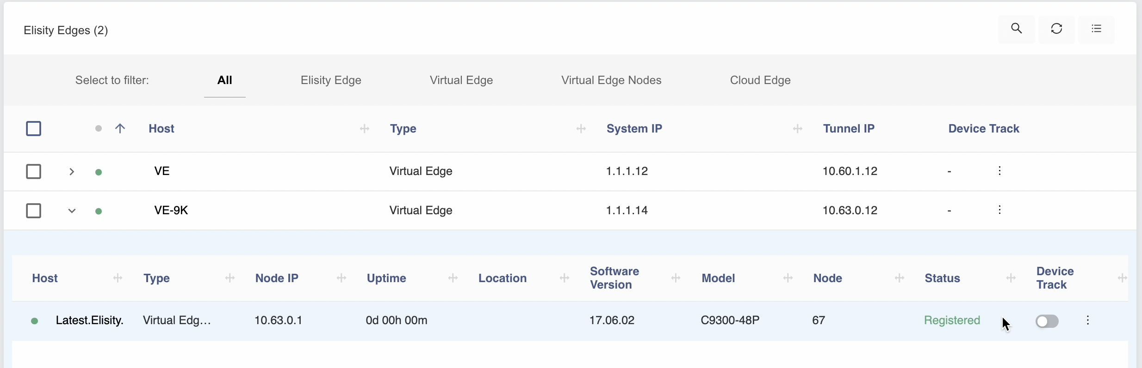Click resize handle after System IP column

798,128
